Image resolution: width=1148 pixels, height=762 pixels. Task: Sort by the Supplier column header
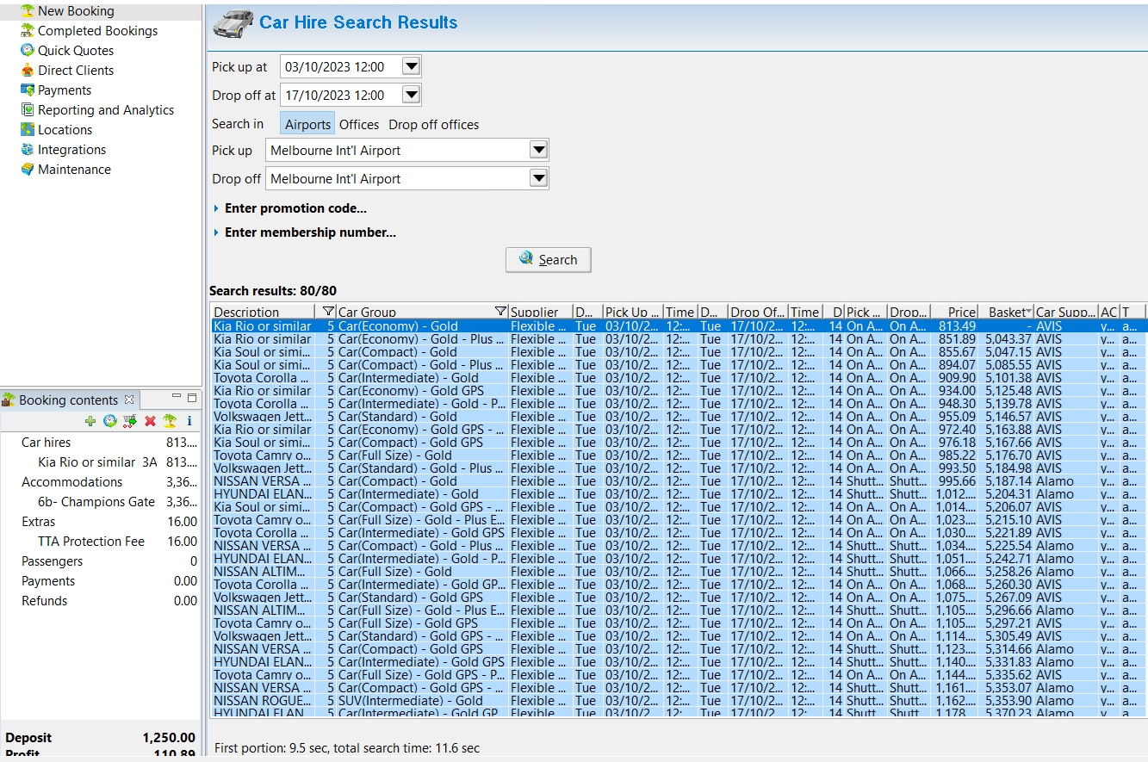pyautogui.click(x=540, y=312)
